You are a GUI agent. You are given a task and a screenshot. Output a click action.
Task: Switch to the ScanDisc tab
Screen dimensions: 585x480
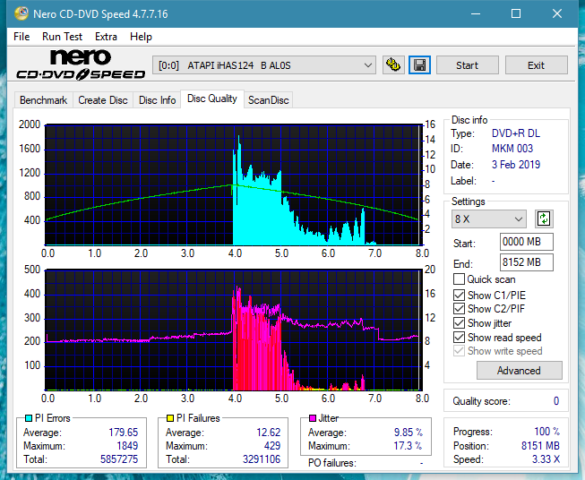click(x=268, y=100)
